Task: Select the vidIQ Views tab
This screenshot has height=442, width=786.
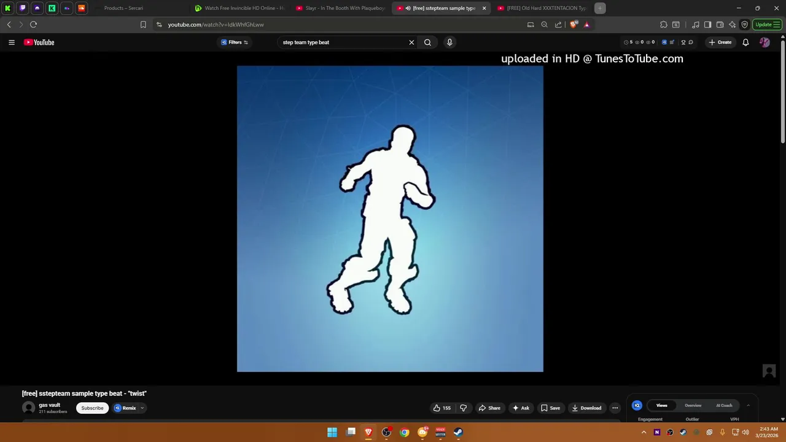Action: click(x=661, y=405)
